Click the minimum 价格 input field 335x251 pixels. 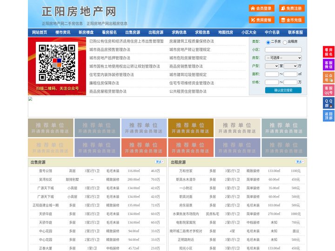coord(272,82)
